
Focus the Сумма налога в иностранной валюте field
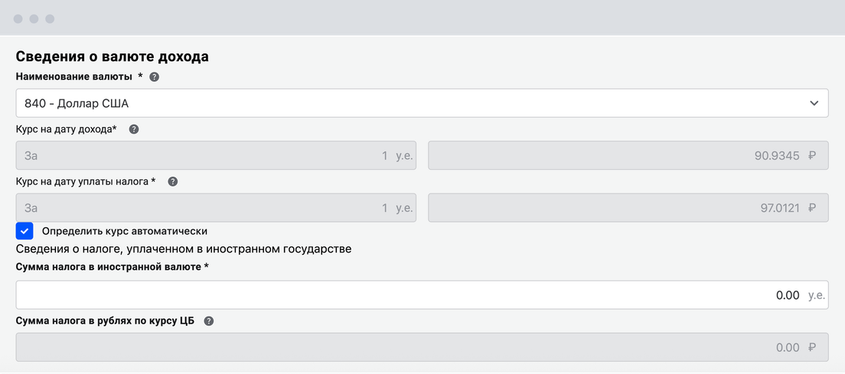422,295
